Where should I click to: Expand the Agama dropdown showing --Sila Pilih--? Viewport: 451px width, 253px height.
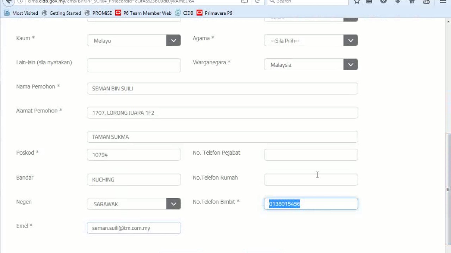[311, 40]
